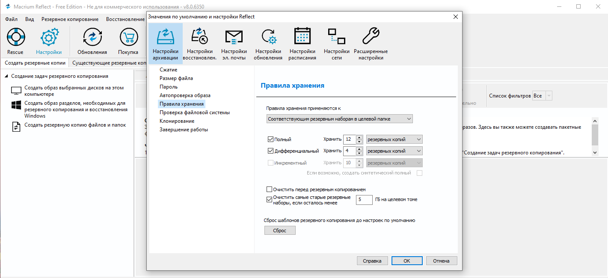Click file backup icon for files and folders
Image resolution: width=608 pixels, height=278 pixels.
(x=16, y=127)
